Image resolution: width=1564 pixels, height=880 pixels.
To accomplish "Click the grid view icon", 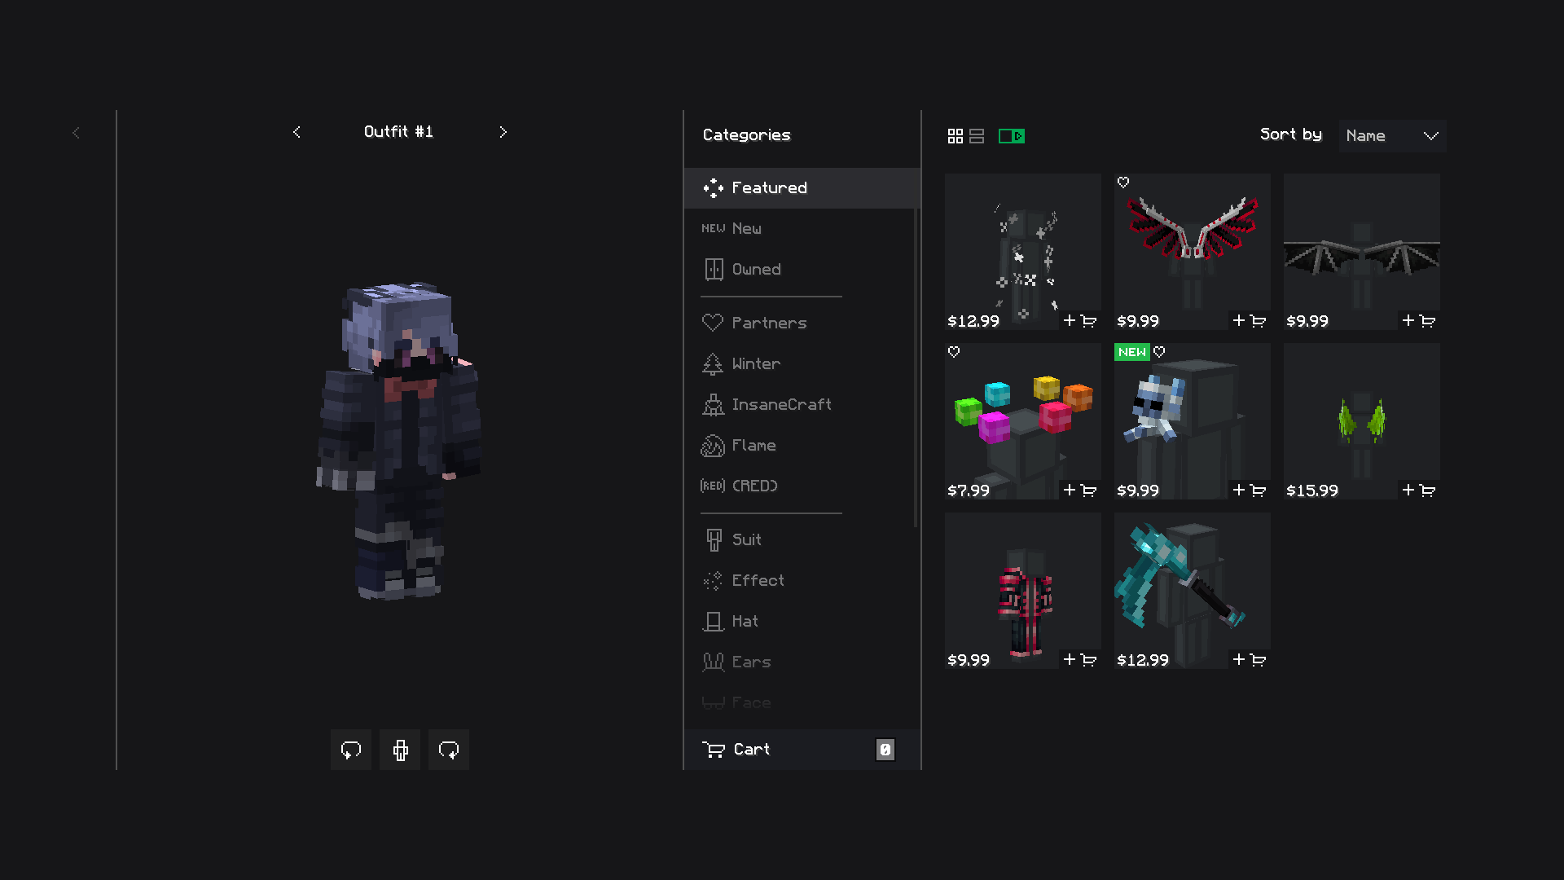I will point(955,134).
